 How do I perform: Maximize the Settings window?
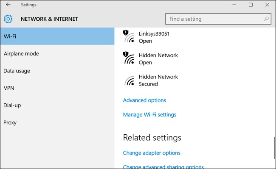[x=251, y=5]
